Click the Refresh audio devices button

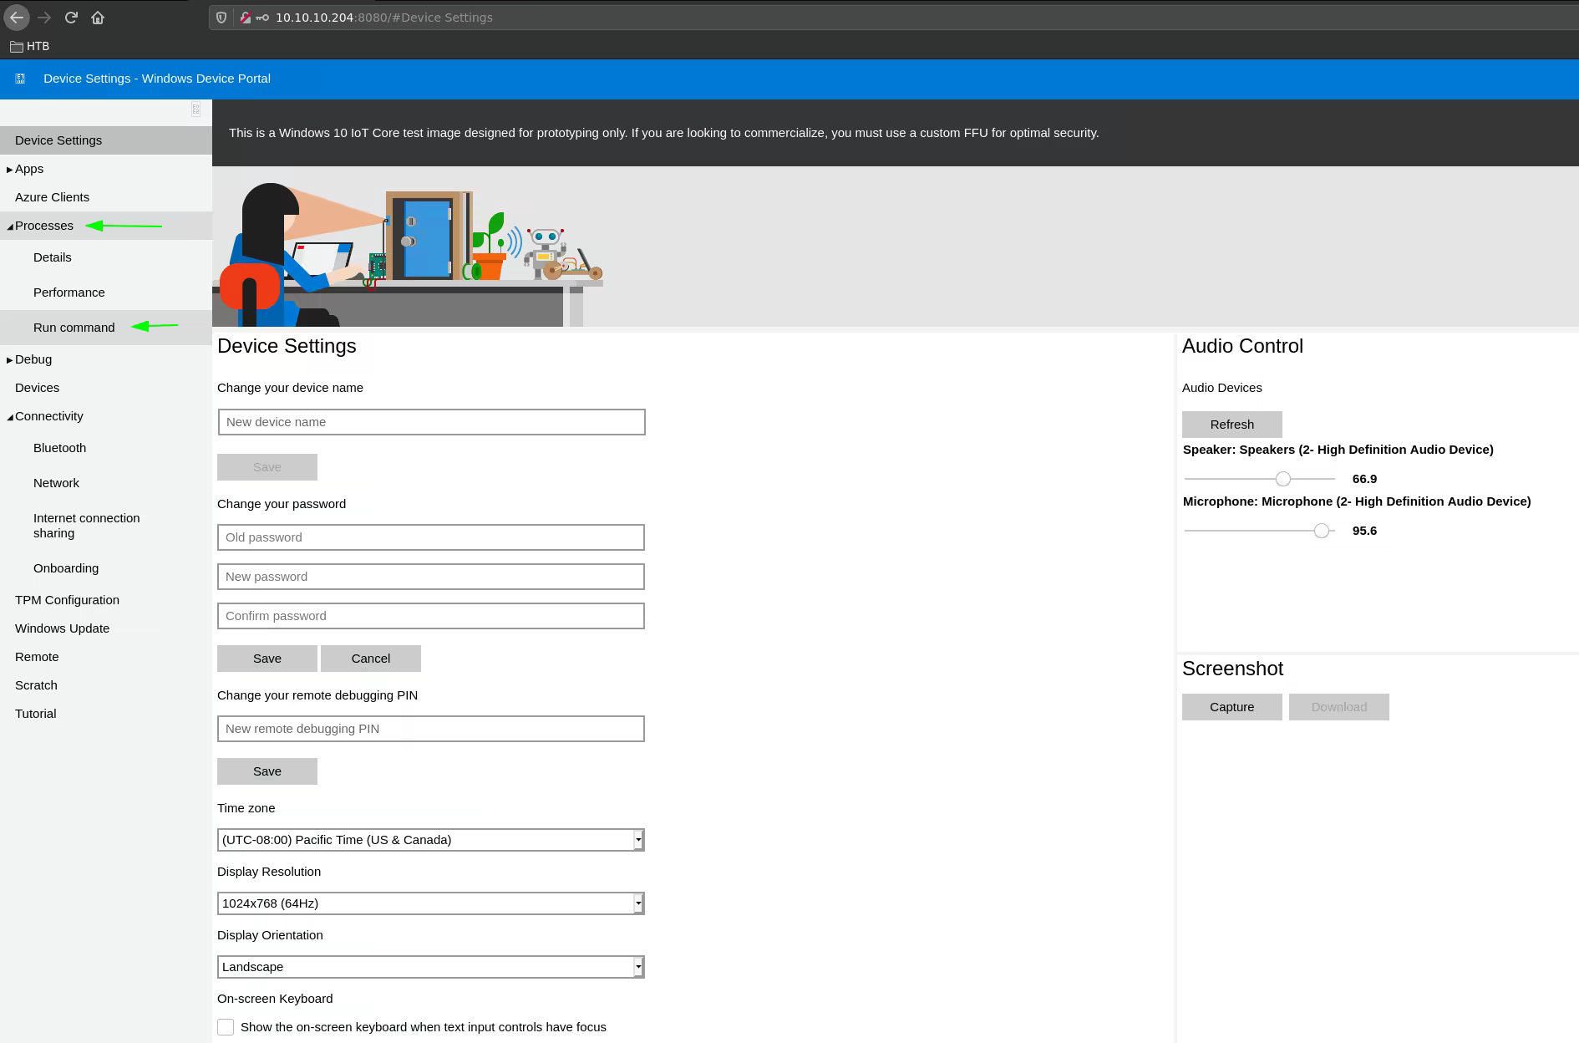(x=1231, y=425)
